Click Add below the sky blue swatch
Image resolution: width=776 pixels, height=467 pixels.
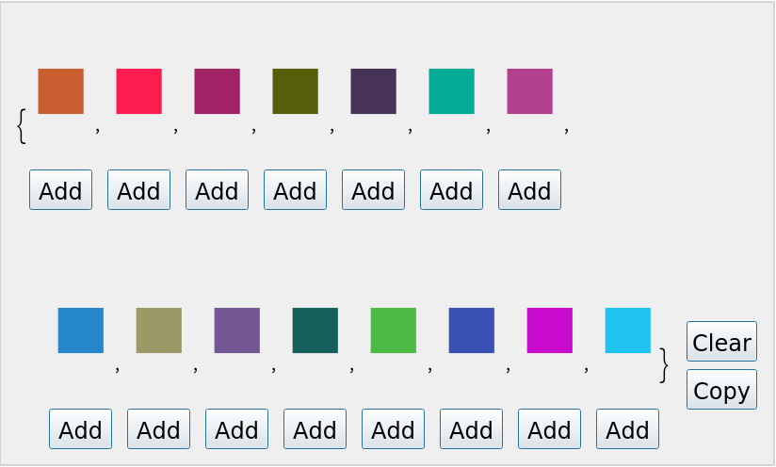click(80, 429)
